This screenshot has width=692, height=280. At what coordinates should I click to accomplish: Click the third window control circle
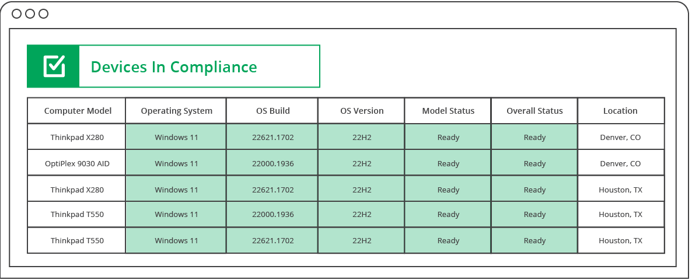point(43,13)
